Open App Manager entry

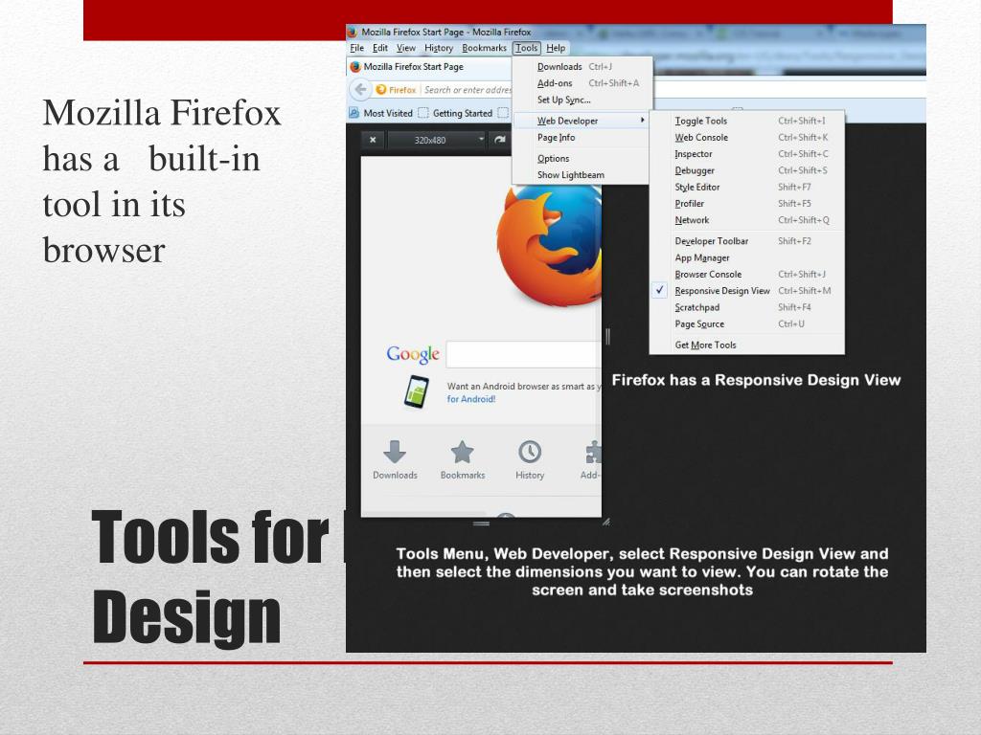(747, 257)
